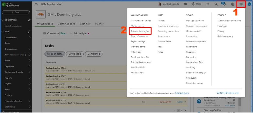253x113 pixels.
Task: Click the megaphone announcements icon
Action: coord(185,4)
